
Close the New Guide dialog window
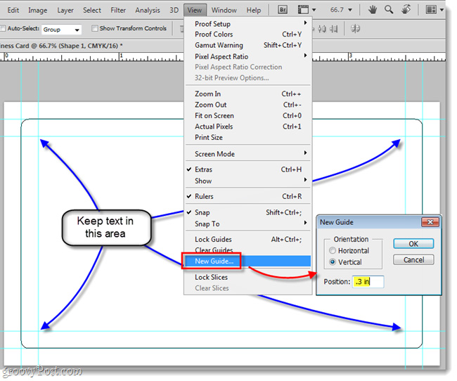pyautogui.click(x=430, y=222)
